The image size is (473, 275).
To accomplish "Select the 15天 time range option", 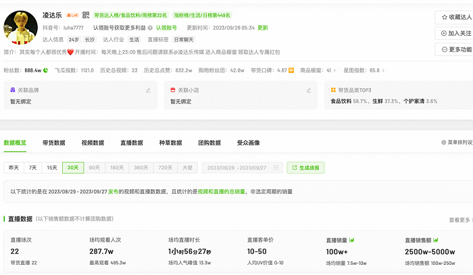I will click(52, 168).
